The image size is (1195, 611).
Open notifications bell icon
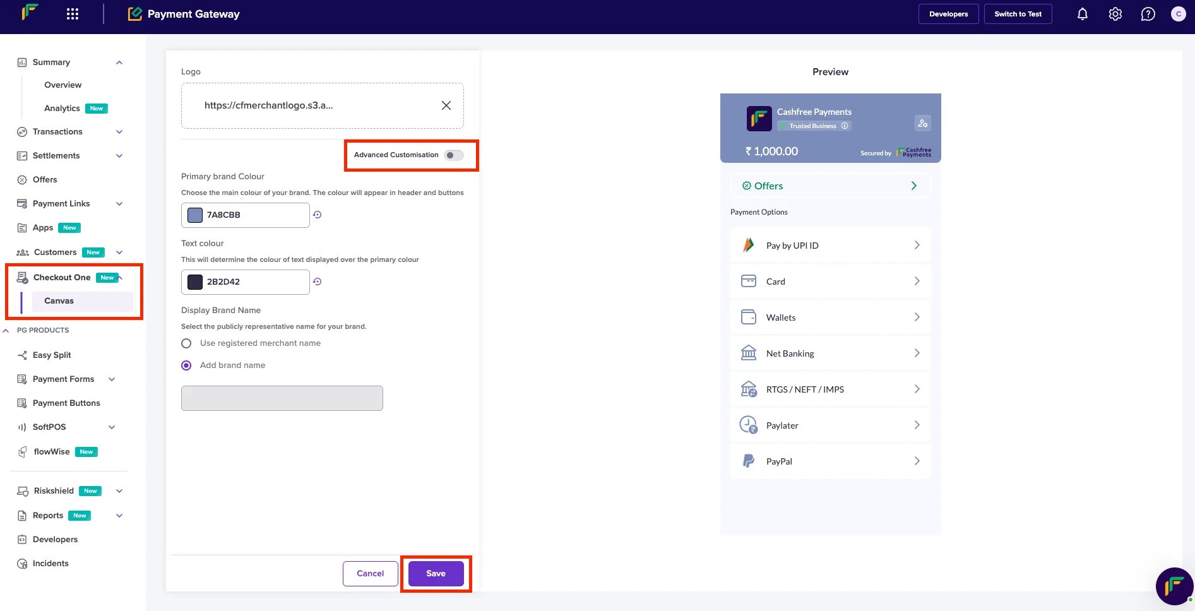pyautogui.click(x=1082, y=14)
